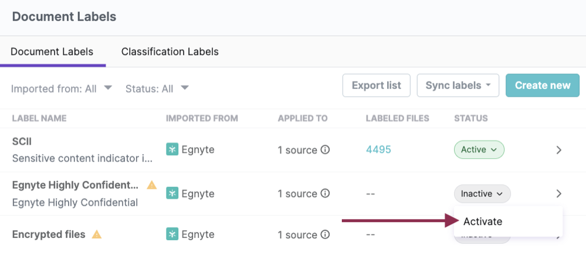Click warning icon next to Egnyte Highly Confidential

151,186
